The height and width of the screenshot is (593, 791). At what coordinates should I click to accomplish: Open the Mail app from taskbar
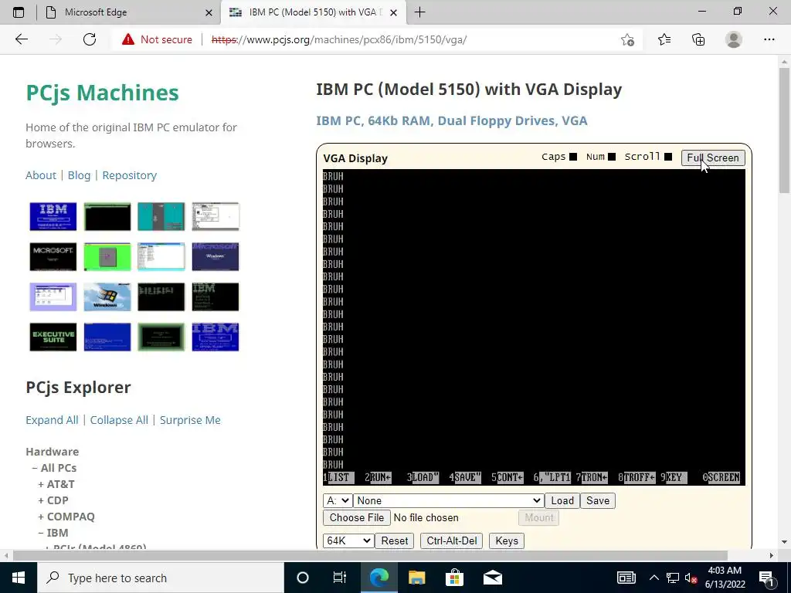492,578
